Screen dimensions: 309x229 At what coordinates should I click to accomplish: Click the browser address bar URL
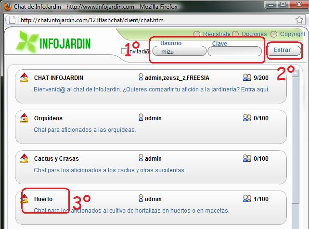[92, 20]
